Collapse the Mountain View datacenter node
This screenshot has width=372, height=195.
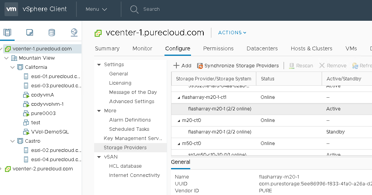(6, 58)
